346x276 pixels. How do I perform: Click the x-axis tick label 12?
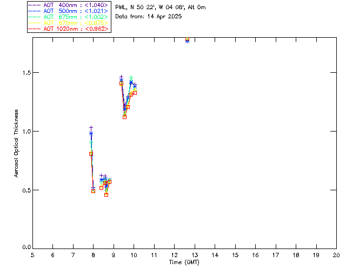[x=174, y=255]
